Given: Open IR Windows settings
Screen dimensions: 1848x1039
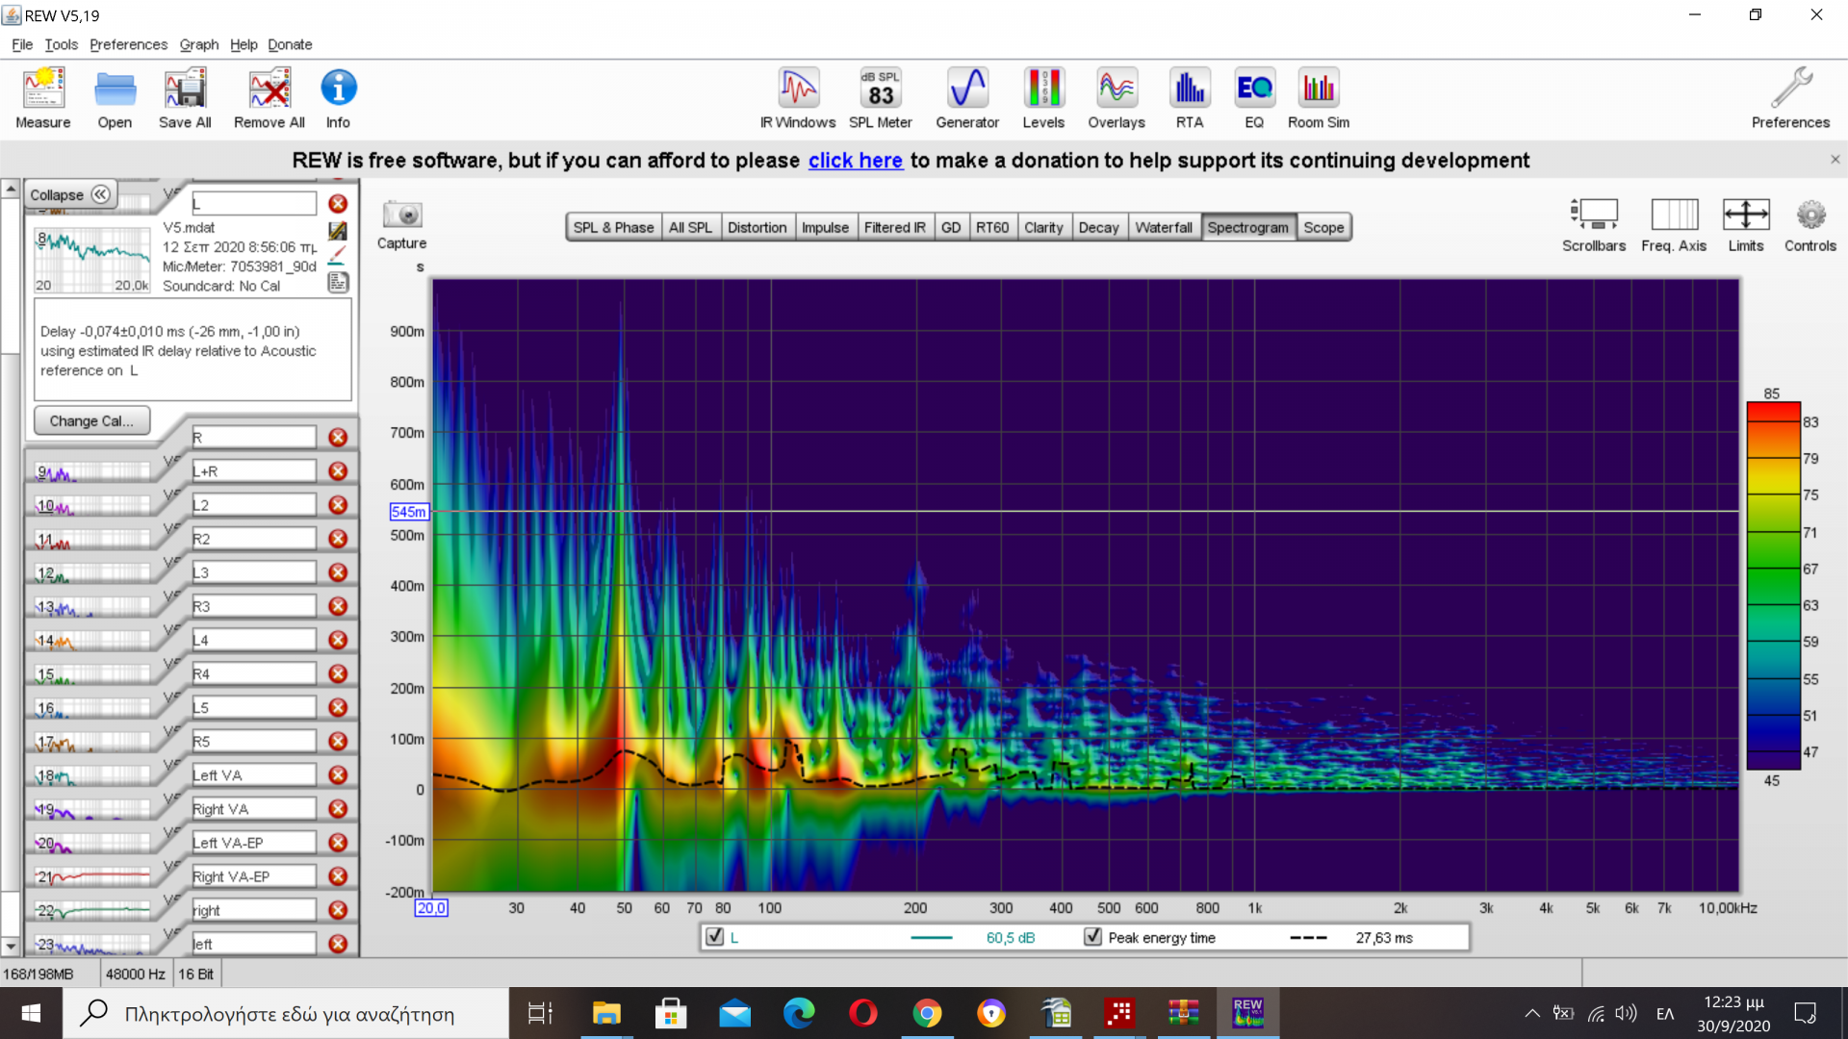Looking at the screenshot, I should [x=798, y=98].
